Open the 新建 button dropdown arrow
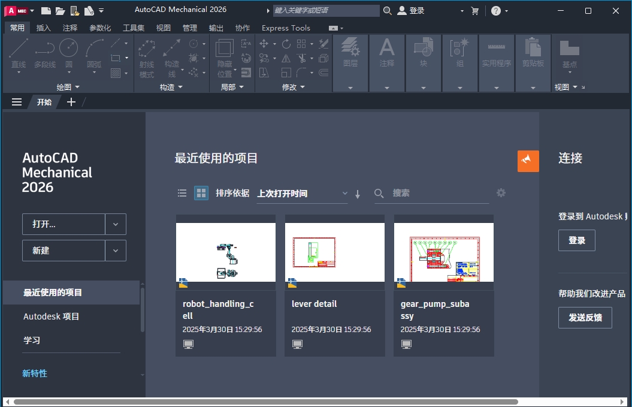The image size is (632, 407). tap(115, 250)
